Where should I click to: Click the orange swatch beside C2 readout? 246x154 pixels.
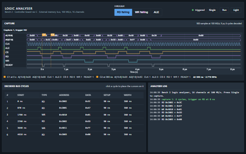pyautogui.click(x=97, y=77)
